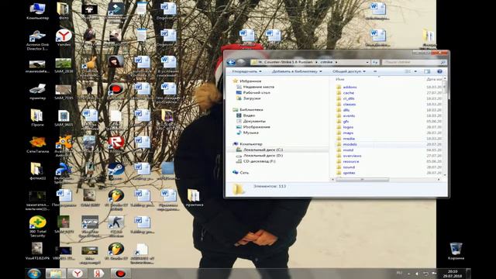This screenshot has width=496, height=279.
Task: Click the Explorer Forward arrow button
Action: (241, 62)
